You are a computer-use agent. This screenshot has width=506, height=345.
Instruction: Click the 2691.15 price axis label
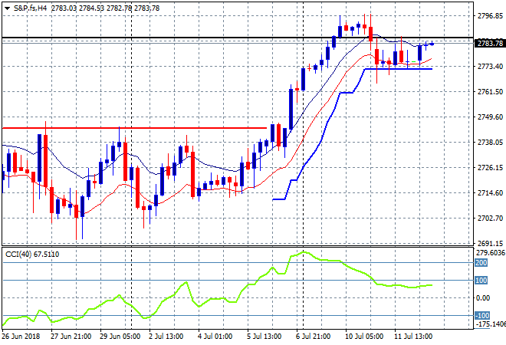(x=490, y=243)
